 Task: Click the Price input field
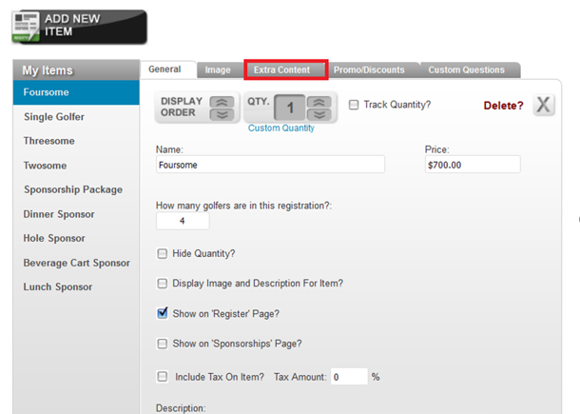[473, 165]
